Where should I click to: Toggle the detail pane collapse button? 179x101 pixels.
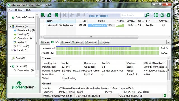[169, 42]
